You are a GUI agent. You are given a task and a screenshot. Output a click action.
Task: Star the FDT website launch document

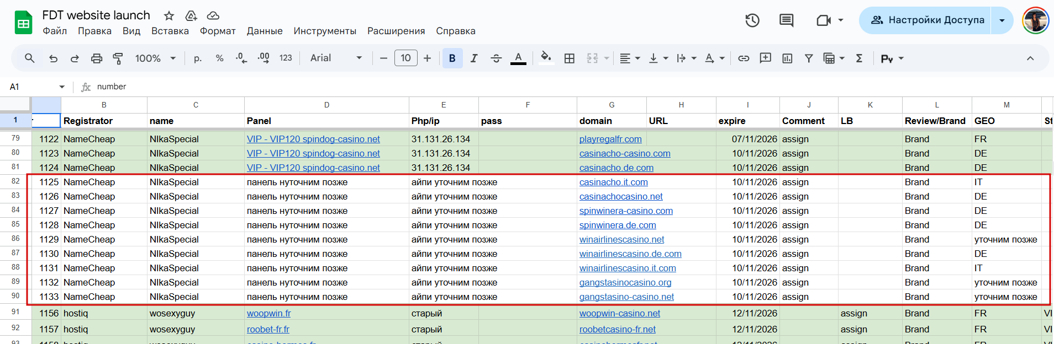pyautogui.click(x=169, y=15)
